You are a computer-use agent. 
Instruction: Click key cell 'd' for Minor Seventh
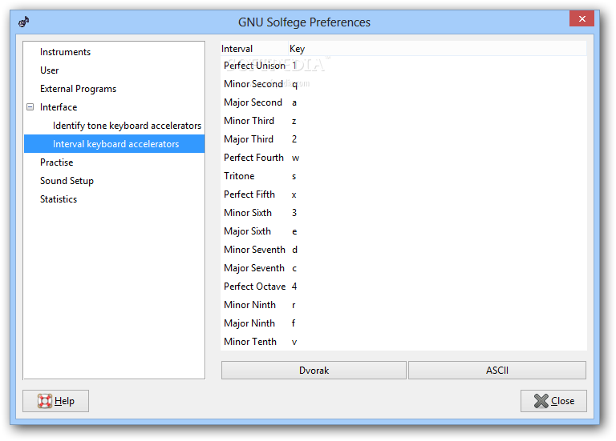point(294,250)
